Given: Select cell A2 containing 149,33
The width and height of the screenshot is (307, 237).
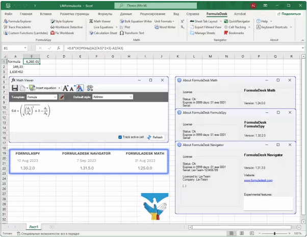Looking at the screenshot, I should tap(15, 66).
